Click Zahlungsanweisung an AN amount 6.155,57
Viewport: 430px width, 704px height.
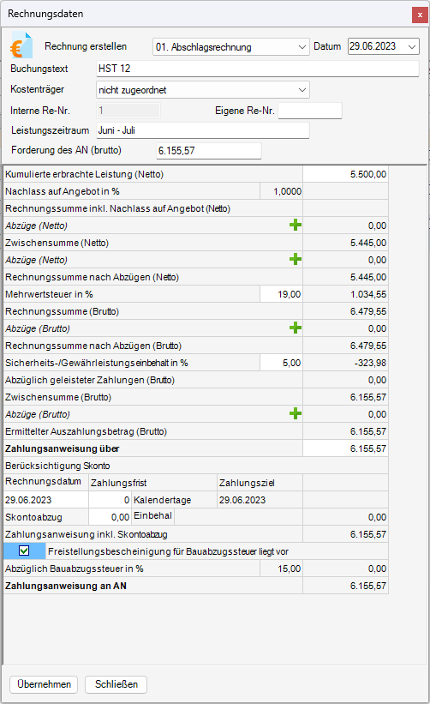345,586
